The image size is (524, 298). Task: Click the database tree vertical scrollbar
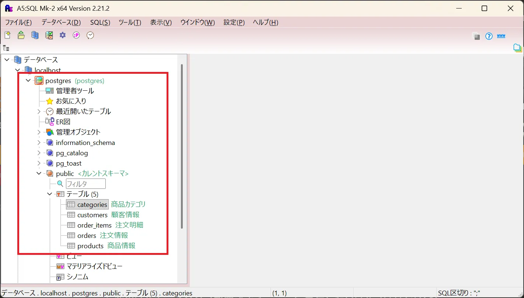click(182, 146)
